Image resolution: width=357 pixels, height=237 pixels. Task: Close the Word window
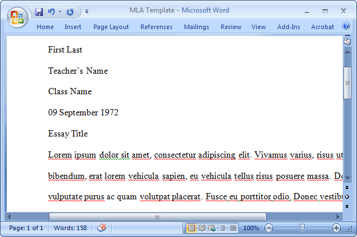[x=343, y=11]
